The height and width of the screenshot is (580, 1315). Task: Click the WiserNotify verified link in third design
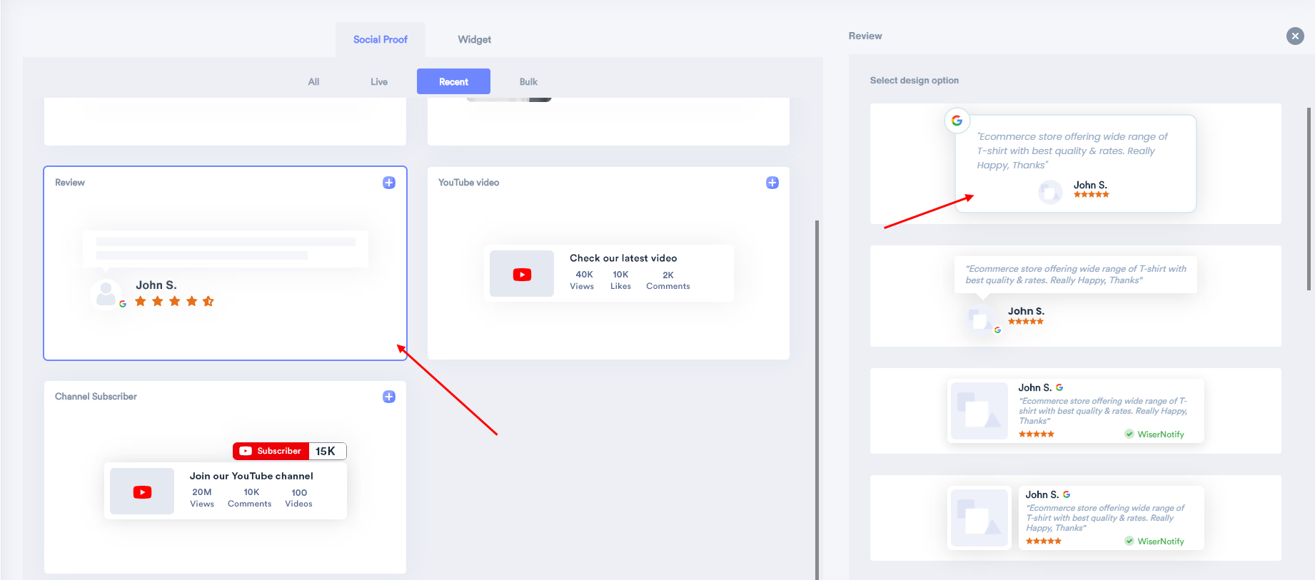point(1154,434)
